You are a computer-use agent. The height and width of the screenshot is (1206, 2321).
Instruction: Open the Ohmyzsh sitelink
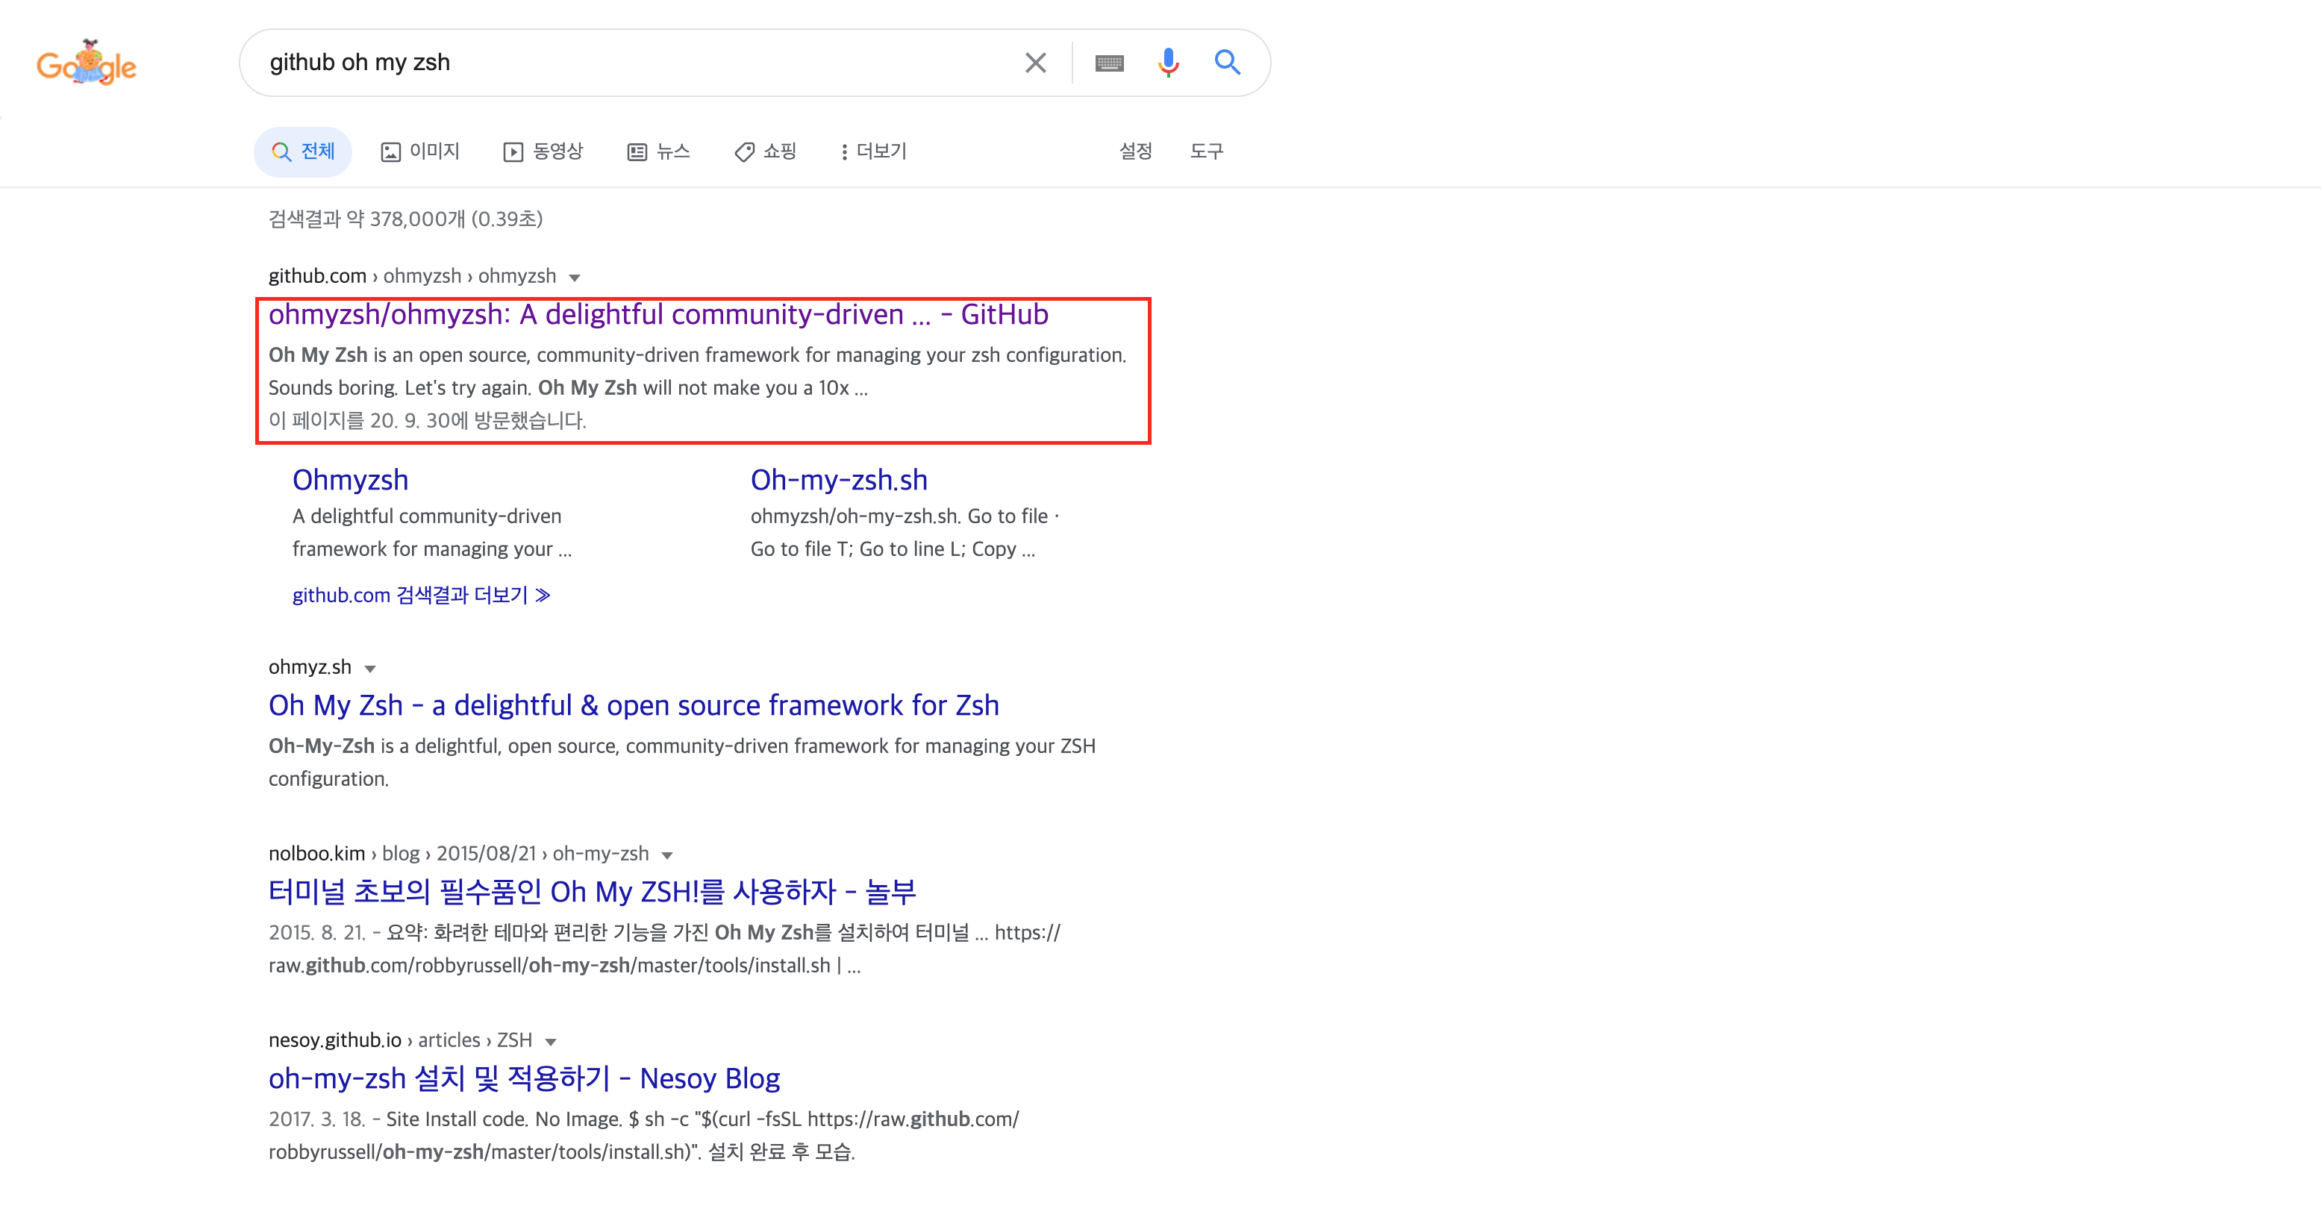click(349, 479)
